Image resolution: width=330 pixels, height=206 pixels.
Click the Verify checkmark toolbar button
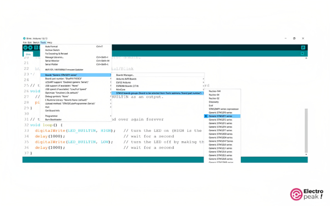coord(25,48)
